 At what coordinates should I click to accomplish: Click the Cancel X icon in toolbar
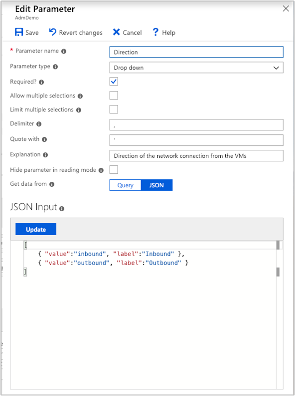coord(116,32)
